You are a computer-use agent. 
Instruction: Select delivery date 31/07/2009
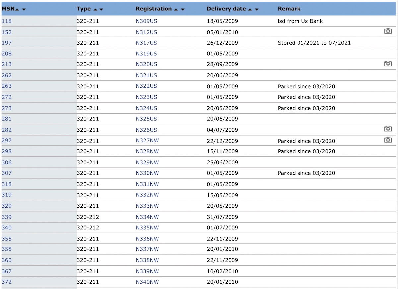(222, 217)
